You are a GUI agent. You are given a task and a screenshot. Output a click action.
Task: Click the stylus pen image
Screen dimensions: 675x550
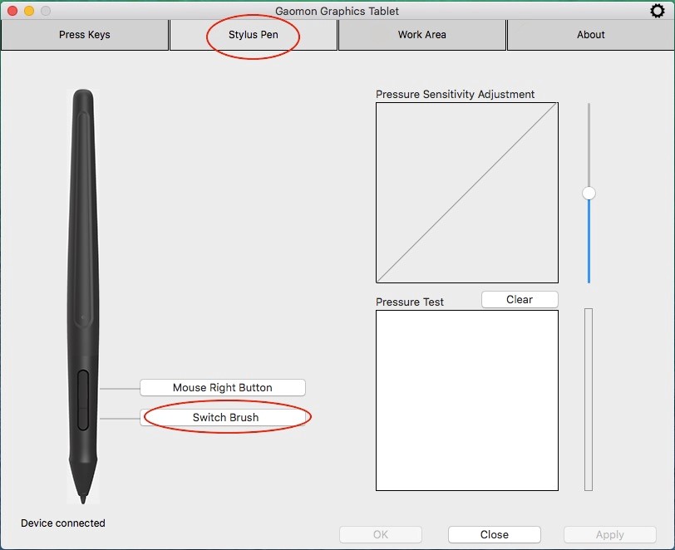pyautogui.click(x=83, y=296)
